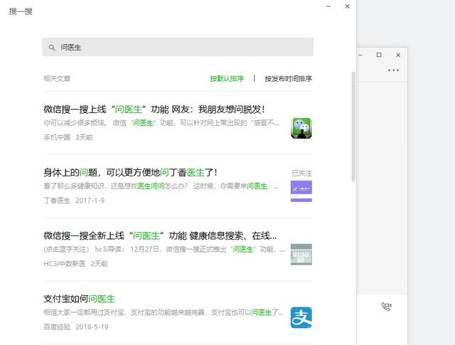
Task: Click the 问医生 search input field
Action: click(x=178, y=48)
